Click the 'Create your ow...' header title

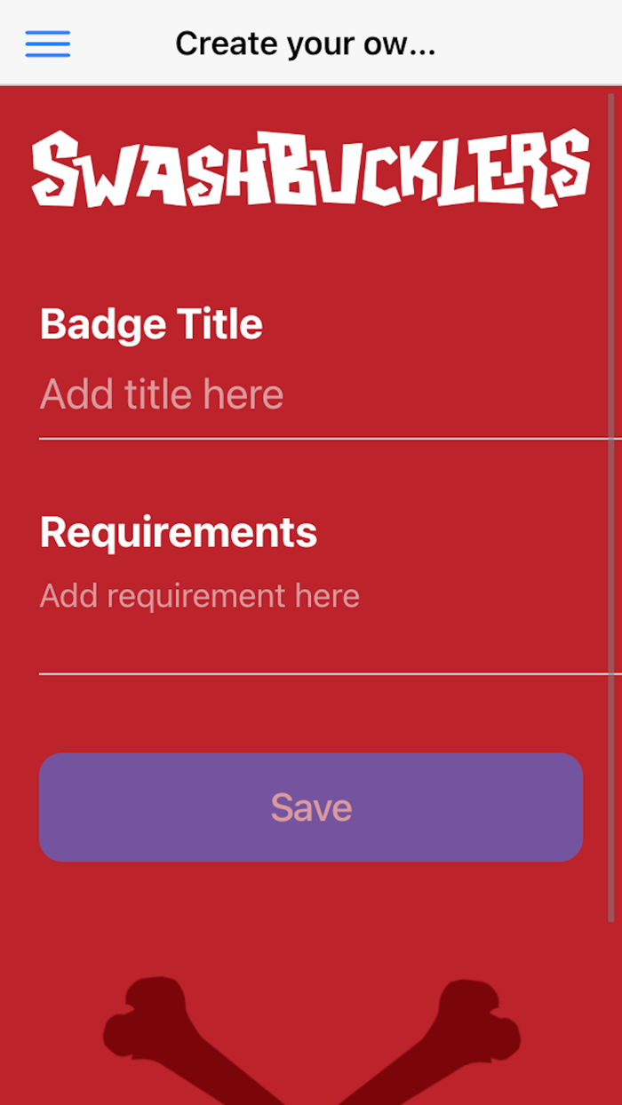click(x=305, y=44)
